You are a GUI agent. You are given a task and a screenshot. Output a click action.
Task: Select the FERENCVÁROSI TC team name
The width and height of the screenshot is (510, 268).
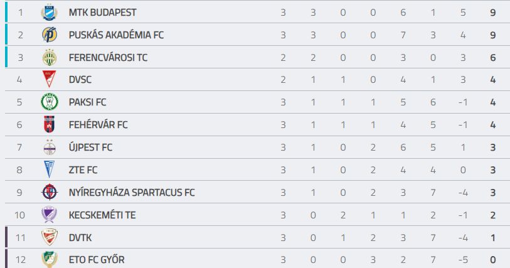(108, 58)
